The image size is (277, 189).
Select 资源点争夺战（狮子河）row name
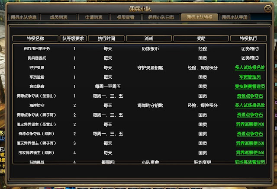click(36, 115)
